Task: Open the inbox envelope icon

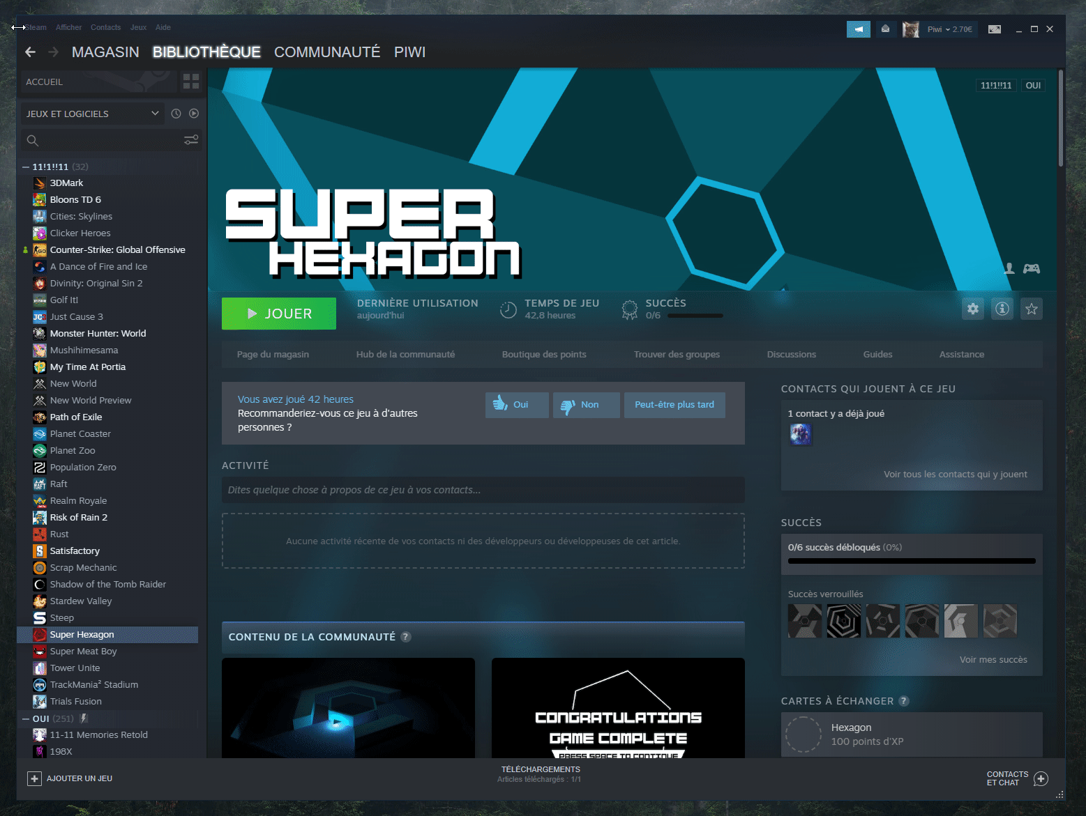Action: point(885,29)
